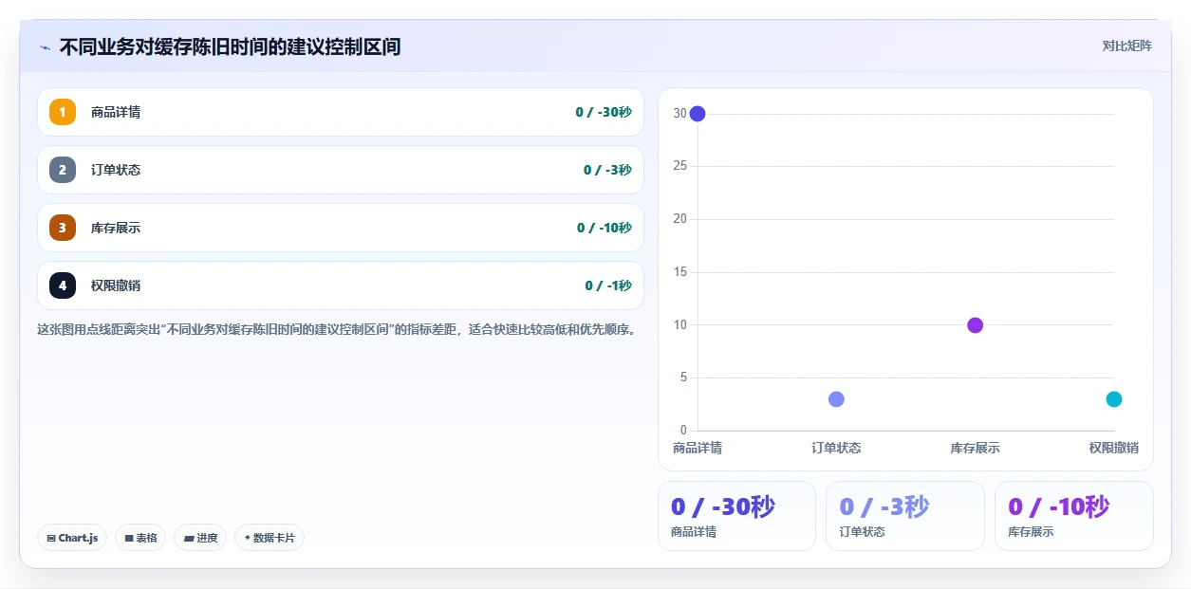Click the 库存展示 x-axis label

(x=975, y=448)
